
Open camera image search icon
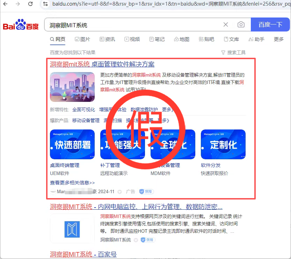241,24
